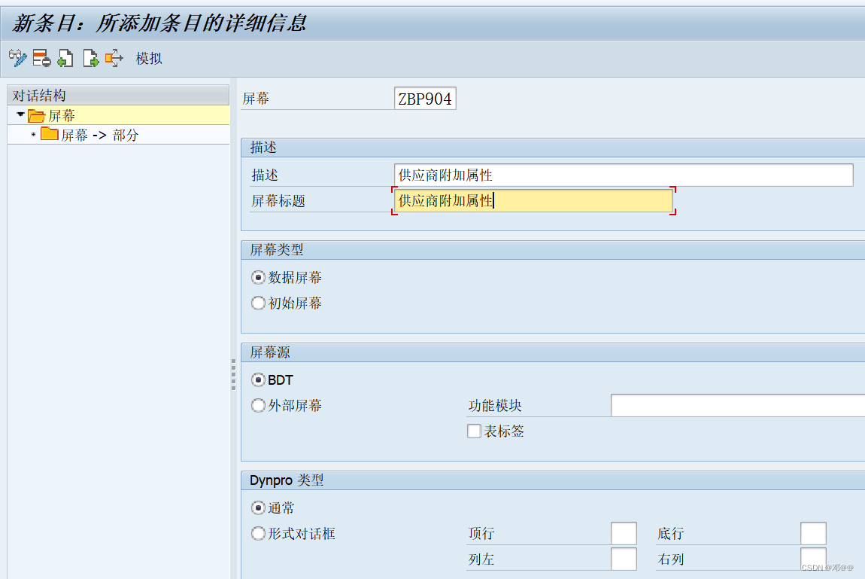Click the 对话结构 panel header

pyautogui.click(x=118, y=95)
